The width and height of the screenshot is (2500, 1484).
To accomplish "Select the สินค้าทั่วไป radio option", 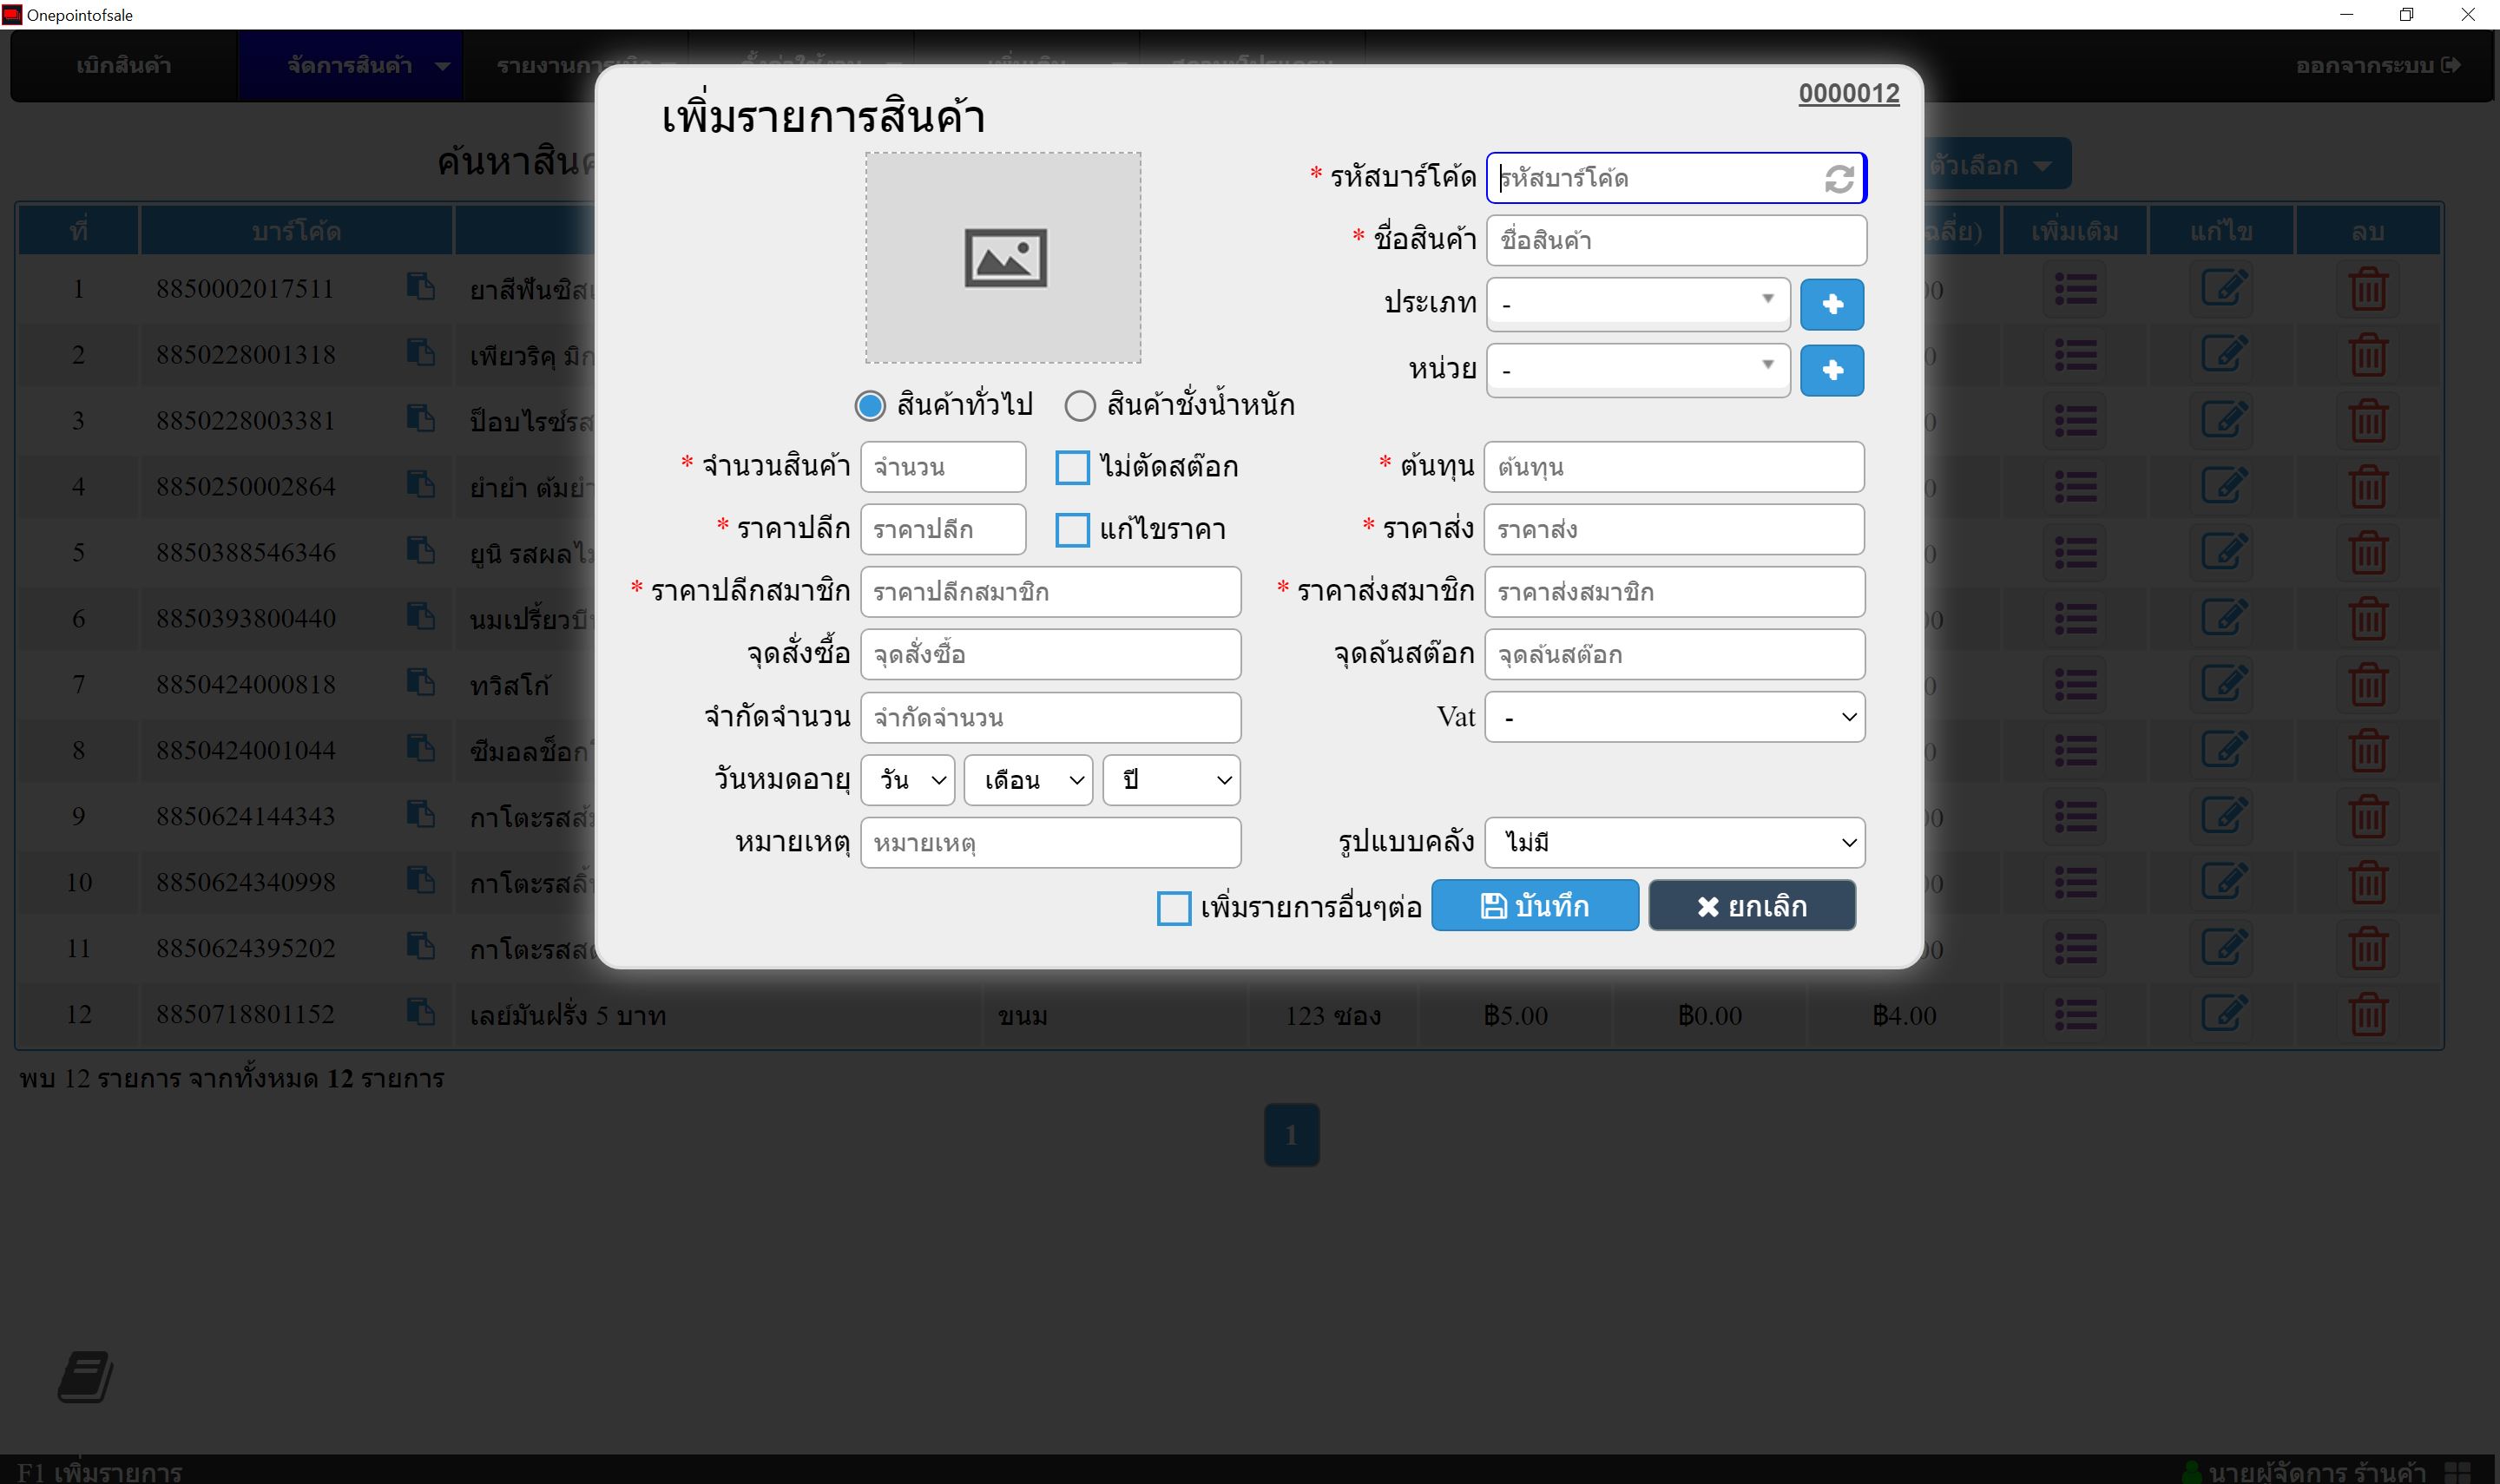I will [870, 406].
